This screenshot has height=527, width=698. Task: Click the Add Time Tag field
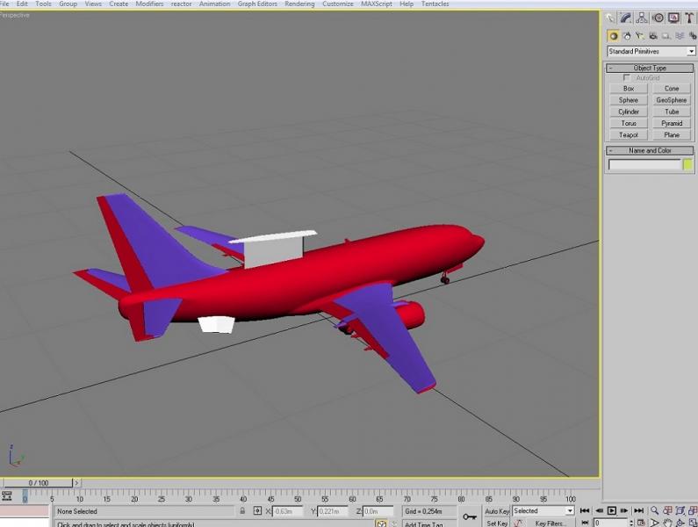pyautogui.click(x=429, y=523)
